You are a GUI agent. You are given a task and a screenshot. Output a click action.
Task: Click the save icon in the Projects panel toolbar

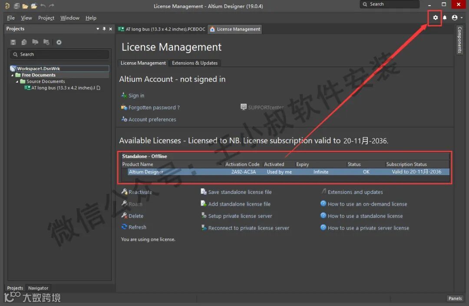pos(13,42)
